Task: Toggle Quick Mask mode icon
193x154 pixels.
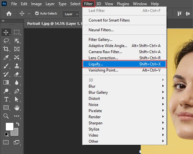Action: click(6, 142)
